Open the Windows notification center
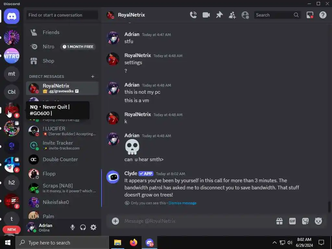 pyautogui.click(x=321, y=243)
